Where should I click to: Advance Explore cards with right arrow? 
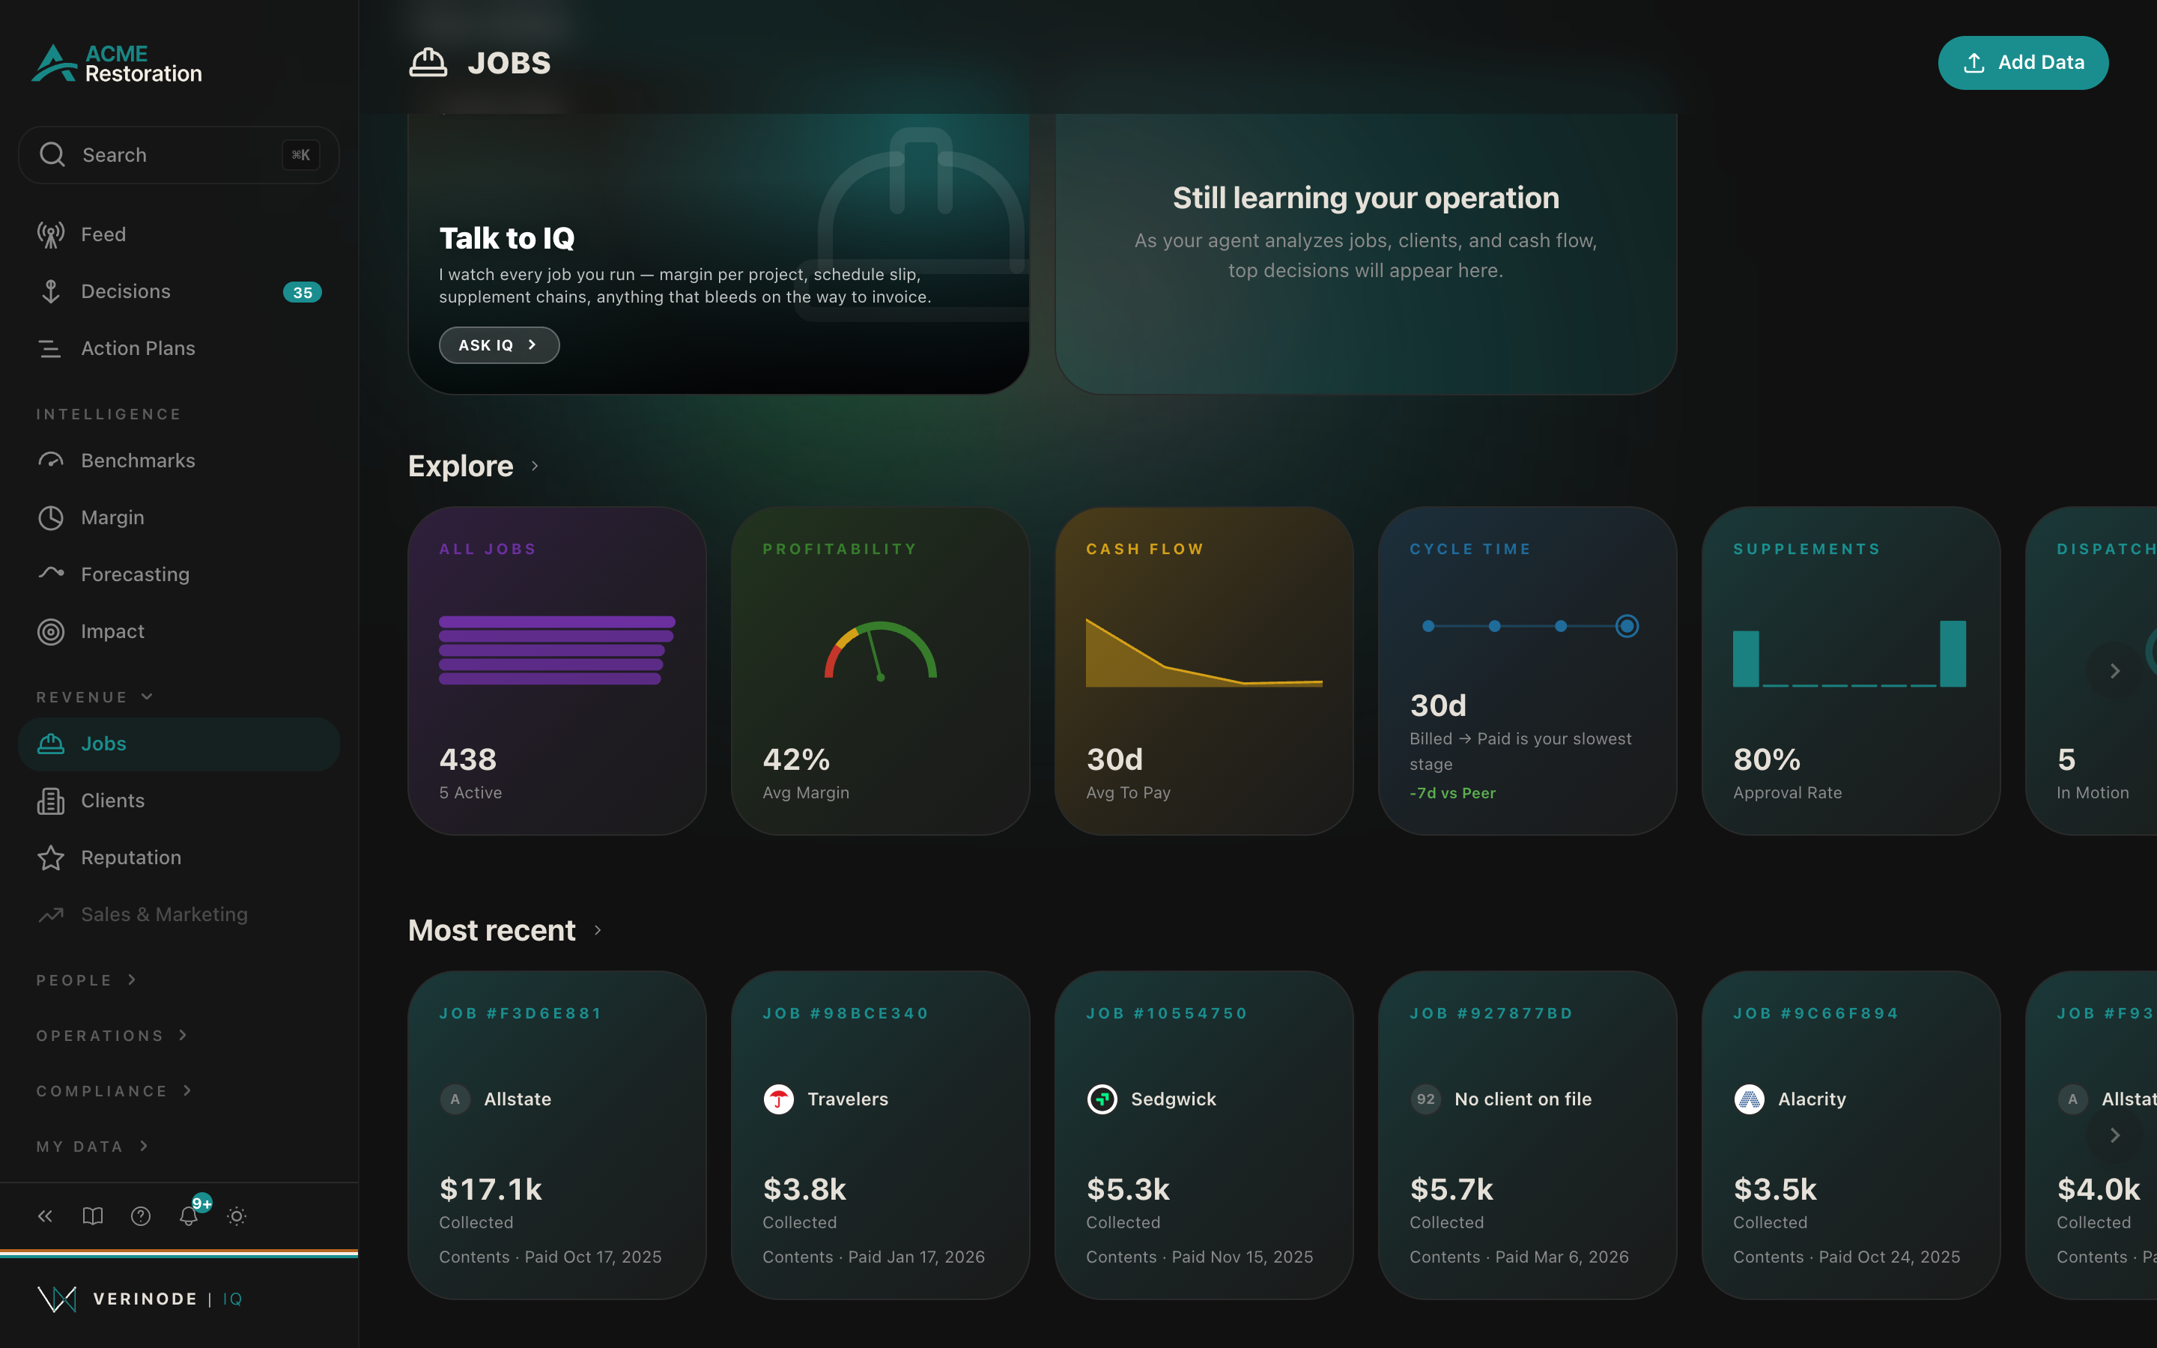2114,670
